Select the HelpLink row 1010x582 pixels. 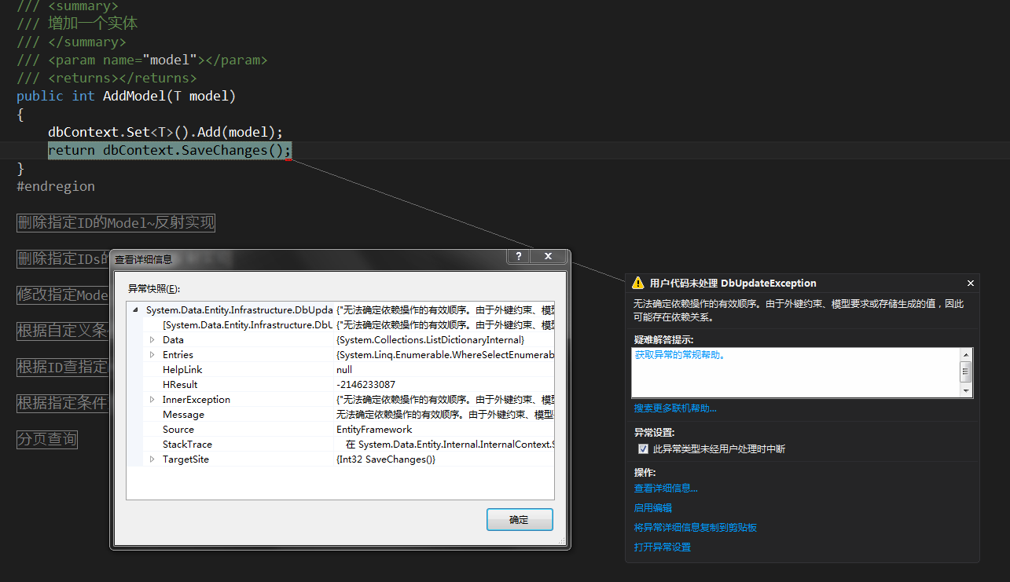[340, 370]
